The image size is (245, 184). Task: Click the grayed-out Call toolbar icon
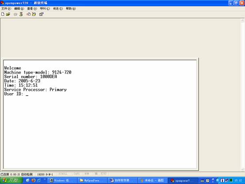coord(16,14)
